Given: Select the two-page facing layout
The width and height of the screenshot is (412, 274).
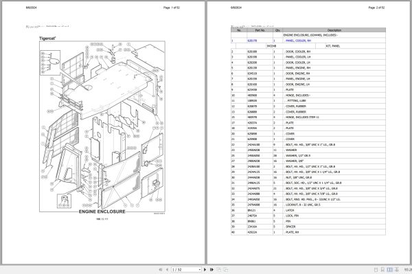Looking at the screenshot, I should tap(389, 269).
